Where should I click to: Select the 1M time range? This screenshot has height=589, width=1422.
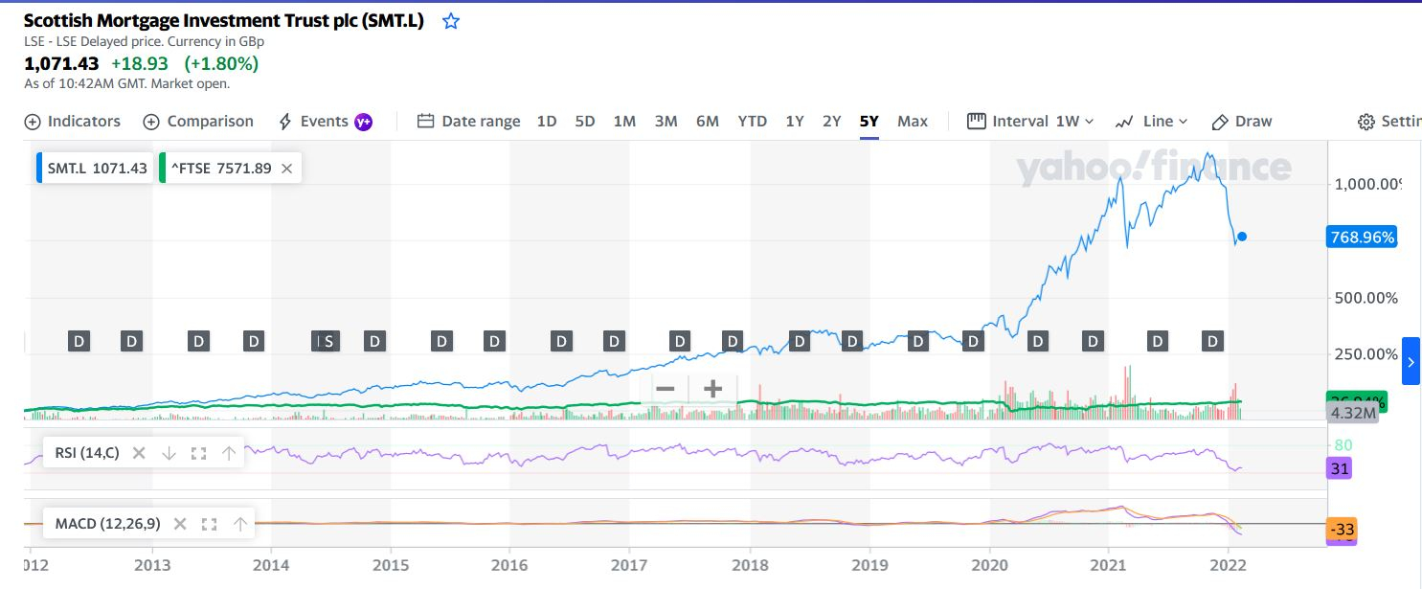(624, 122)
